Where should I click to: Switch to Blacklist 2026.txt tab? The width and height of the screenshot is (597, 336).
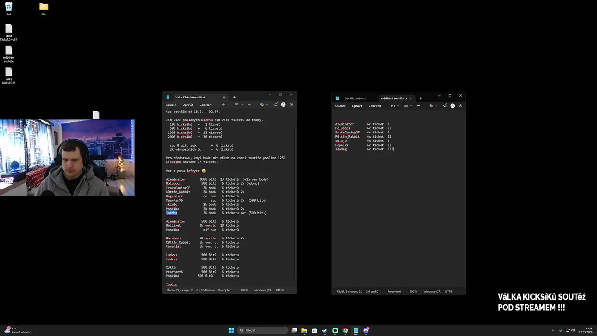point(355,98)
